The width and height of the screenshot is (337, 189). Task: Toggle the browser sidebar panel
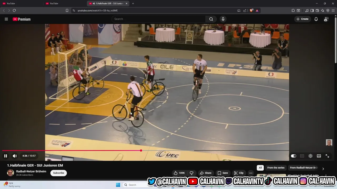(x=312, y=10)
